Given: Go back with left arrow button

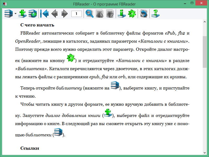Looking at the screenshot, I should [55, 14].
